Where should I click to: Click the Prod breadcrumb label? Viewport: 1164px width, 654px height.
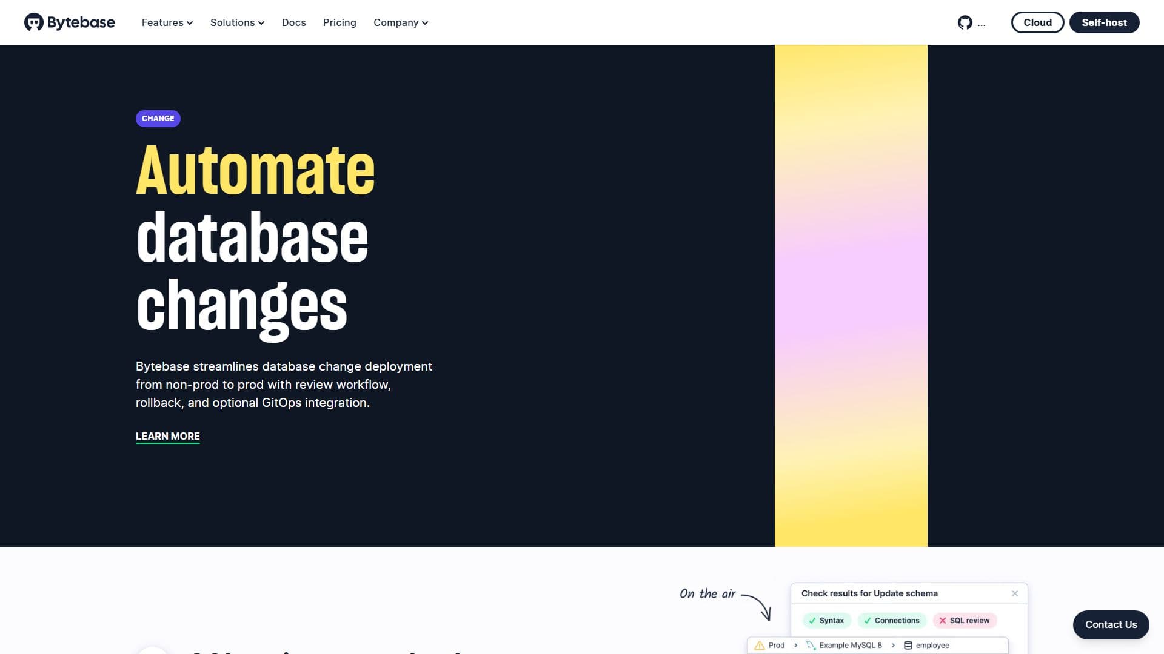coord(777,646)
